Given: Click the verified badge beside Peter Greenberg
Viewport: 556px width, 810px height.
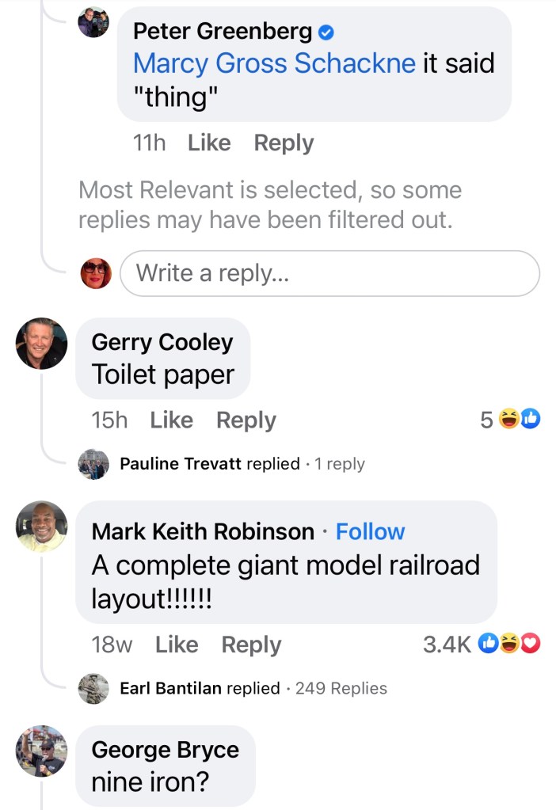Looking at the screenshot, I should pos(326,32).
